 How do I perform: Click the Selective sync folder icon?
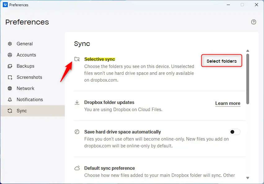(77, 59)
